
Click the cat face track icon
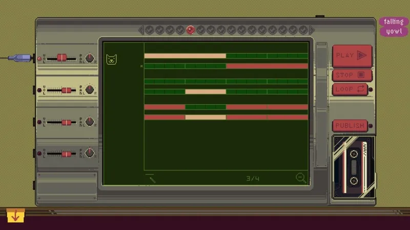(x=111, y=59)
